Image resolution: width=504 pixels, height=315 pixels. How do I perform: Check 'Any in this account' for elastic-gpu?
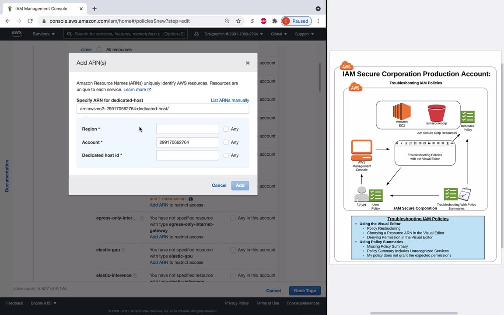[233, 250]
